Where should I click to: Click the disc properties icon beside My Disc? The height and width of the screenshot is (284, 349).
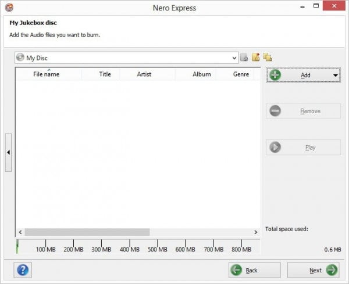244,57
